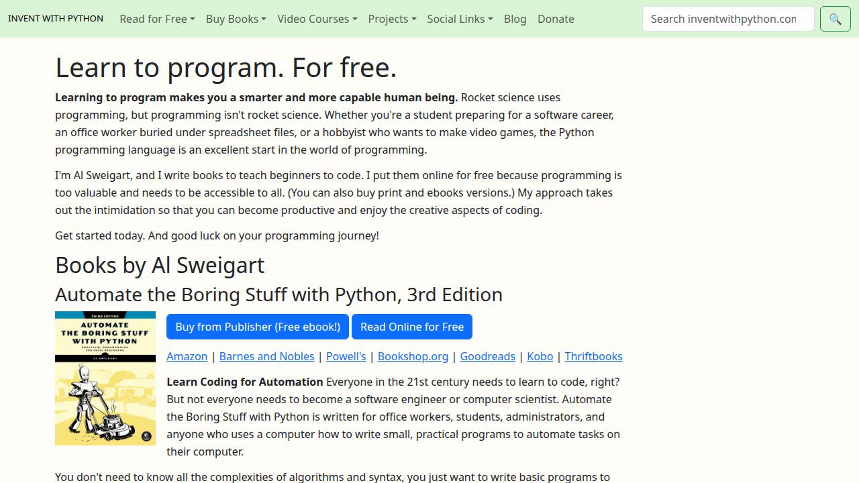The height and width of the screenshot is (483, 859).
Task: Click Read Online for Free button
Action: pyautogui.click(x=412, y=327)
